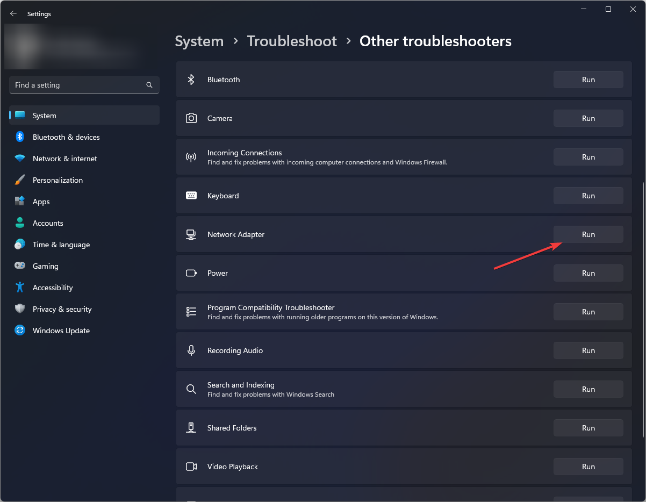This screenshot has height=502, width=646.
Task: Open Network & internet settings
Action: pos(64,159)
